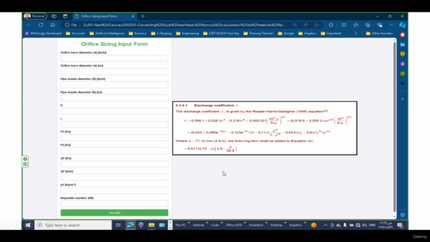Viewport: 430px width, 242px height.
Task: Click the P2 [Pa] input field
Action: coord(114,151)
